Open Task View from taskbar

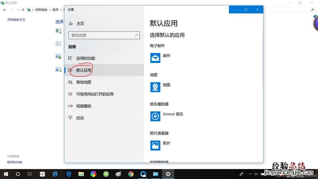[30, 174]
